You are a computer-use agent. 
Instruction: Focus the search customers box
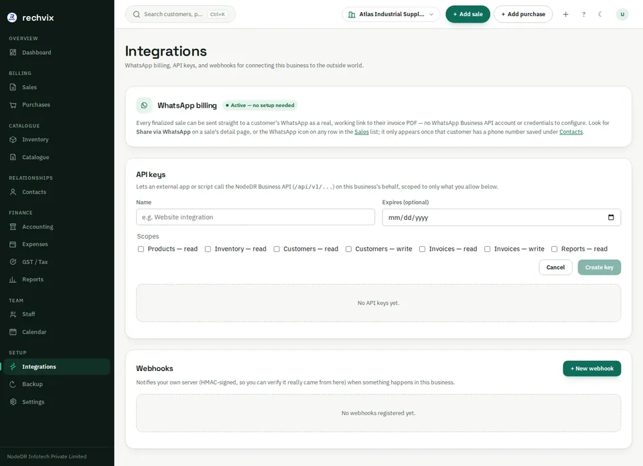pos(180,14)
